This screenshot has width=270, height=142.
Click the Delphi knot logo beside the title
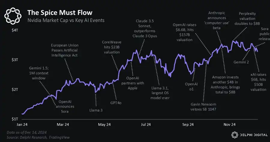(13, 16)
